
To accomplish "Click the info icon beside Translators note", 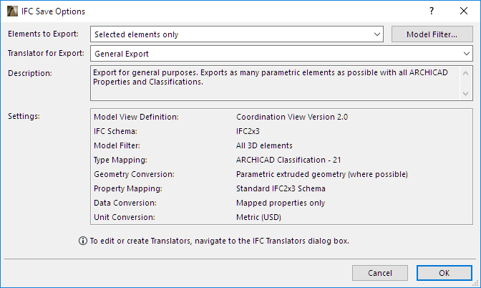I will click(82, 241).
